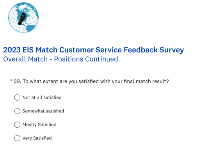
Task: Click the word 'Feedback' in the title
Action: point(140,50)
